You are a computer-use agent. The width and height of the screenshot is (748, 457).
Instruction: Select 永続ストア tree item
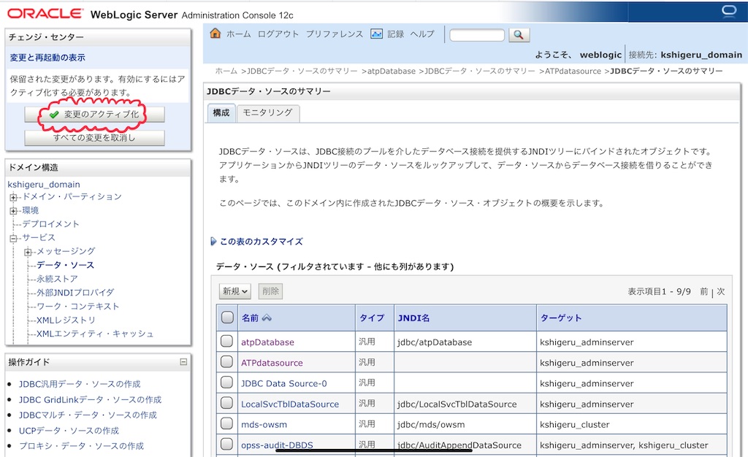[57, 279]
